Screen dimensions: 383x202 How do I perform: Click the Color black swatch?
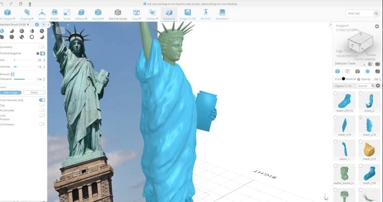[x=343, y=79]
